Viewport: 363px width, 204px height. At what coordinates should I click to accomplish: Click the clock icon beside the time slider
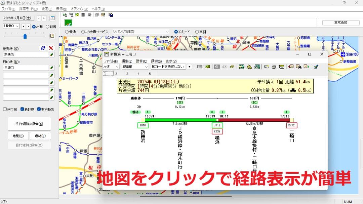(52, 36)
